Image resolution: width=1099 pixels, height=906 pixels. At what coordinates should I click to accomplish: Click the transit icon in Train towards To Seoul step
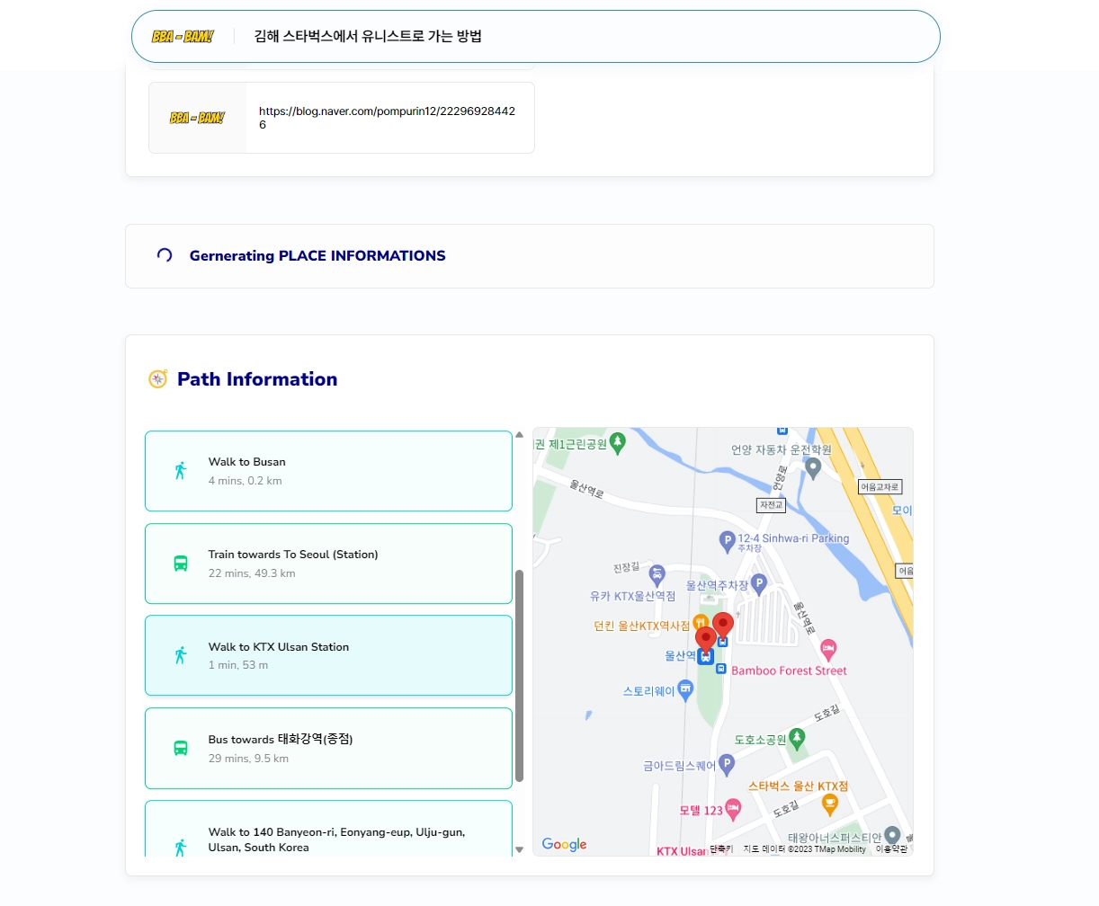(x=181, y=564)
